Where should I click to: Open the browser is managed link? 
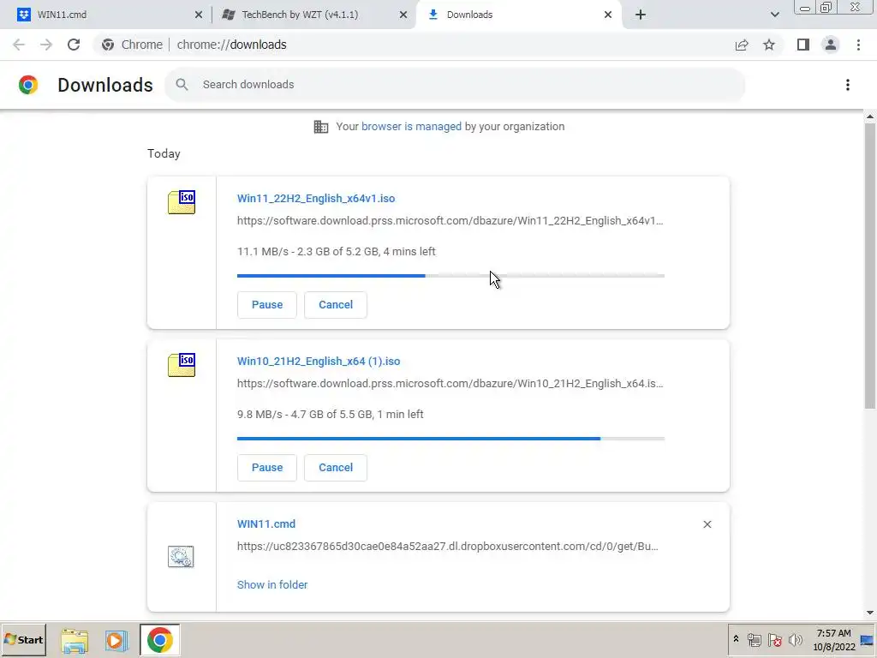[x=412, y=127]
